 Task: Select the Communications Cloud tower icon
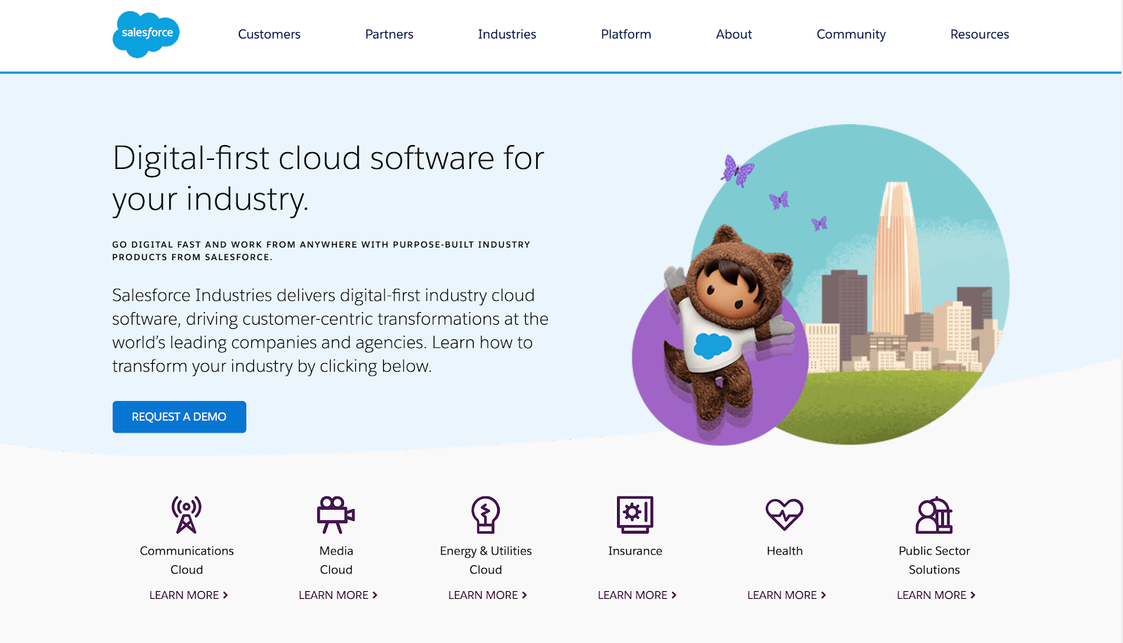tap(187, 515)
